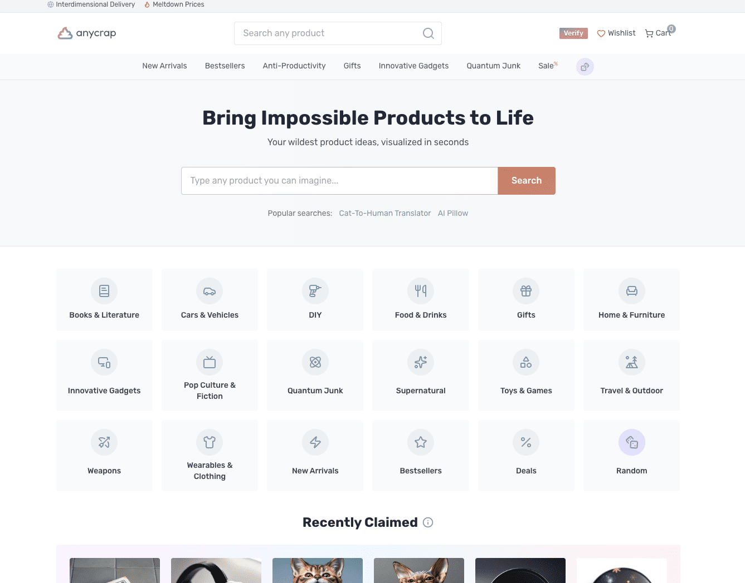Open the shopping cart icon
The image size is (745, 583).
pyautogui.click(x=649, y=33)
